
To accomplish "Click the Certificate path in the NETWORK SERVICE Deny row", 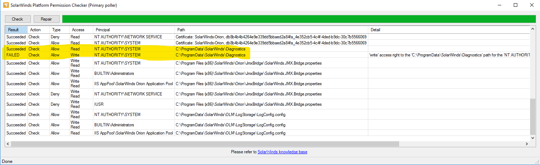I will [x=271, y=37].
